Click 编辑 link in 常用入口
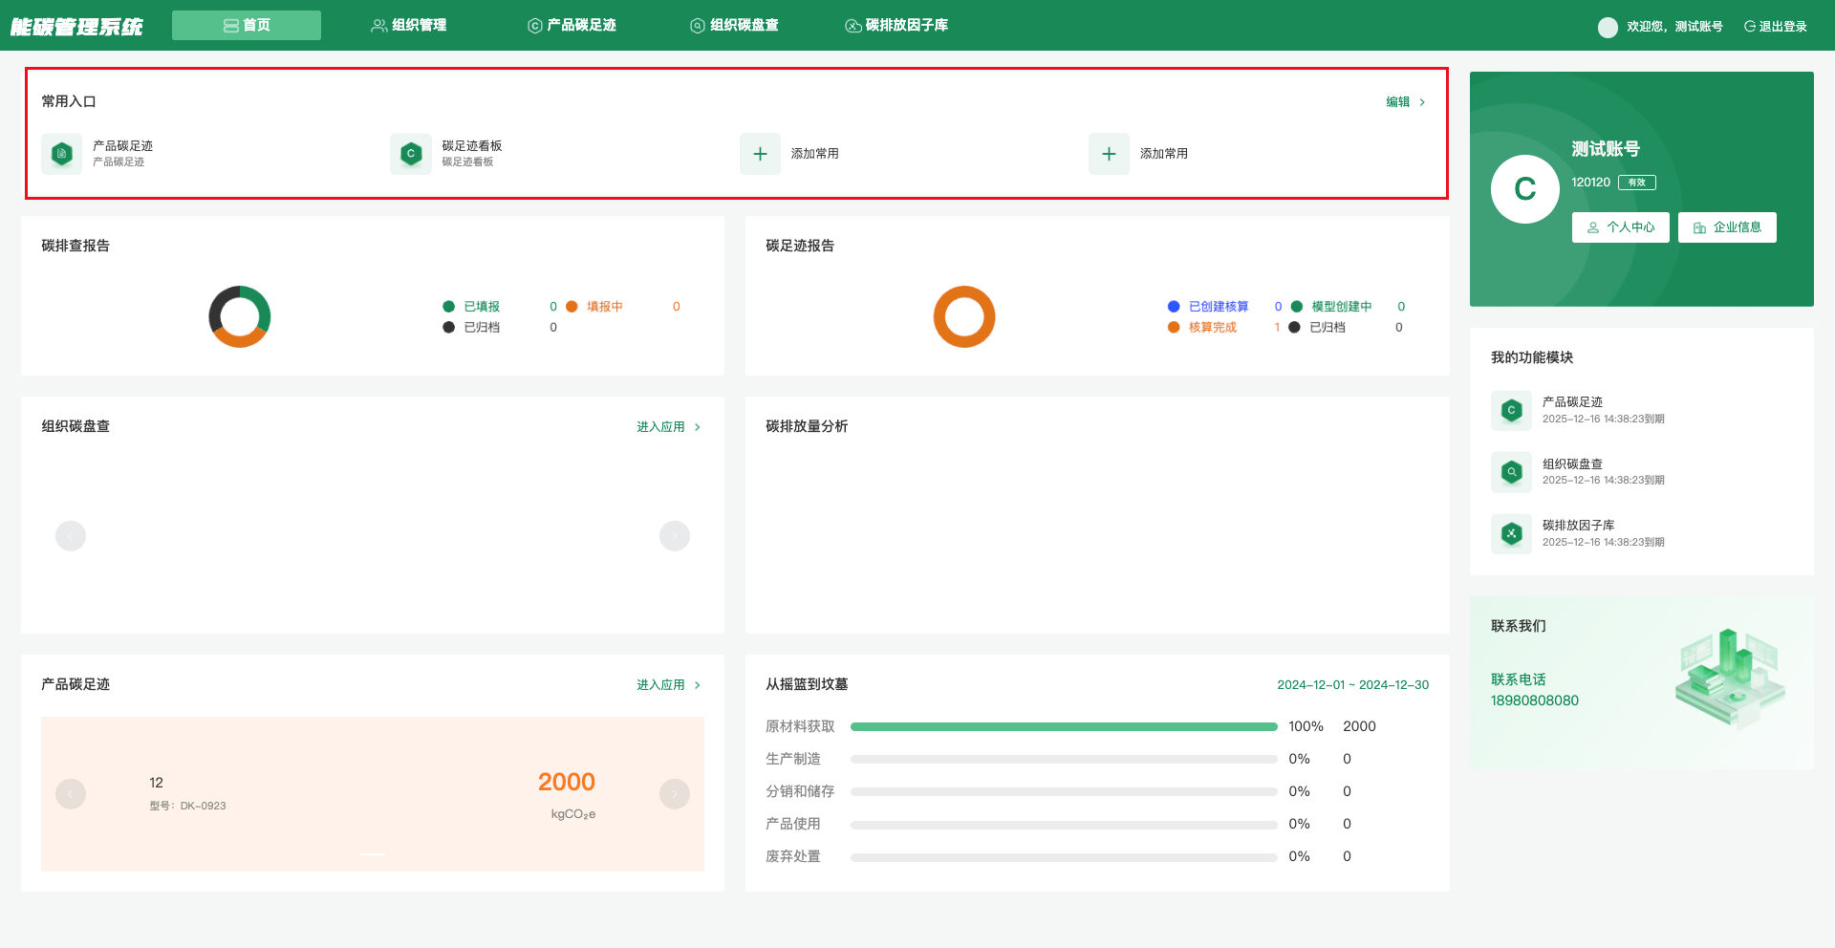 point(1398,102)
